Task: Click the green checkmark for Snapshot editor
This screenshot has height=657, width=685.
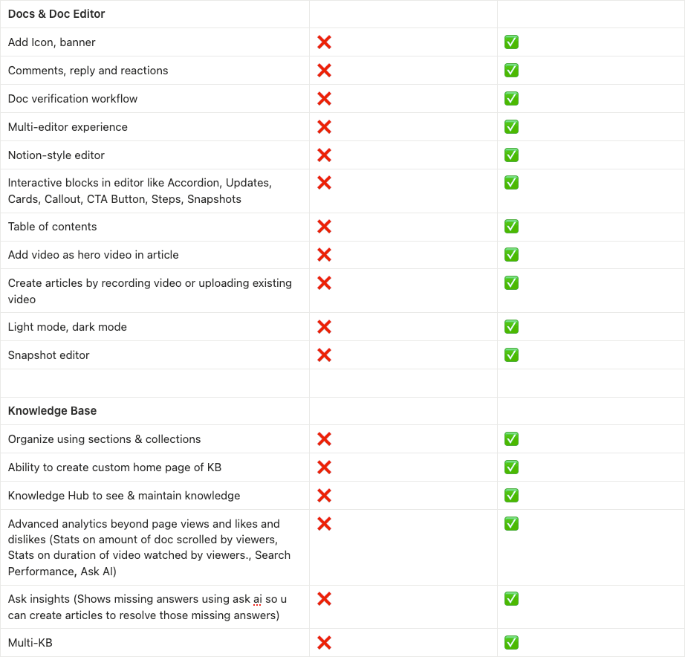Action: (x=511, y=355)
